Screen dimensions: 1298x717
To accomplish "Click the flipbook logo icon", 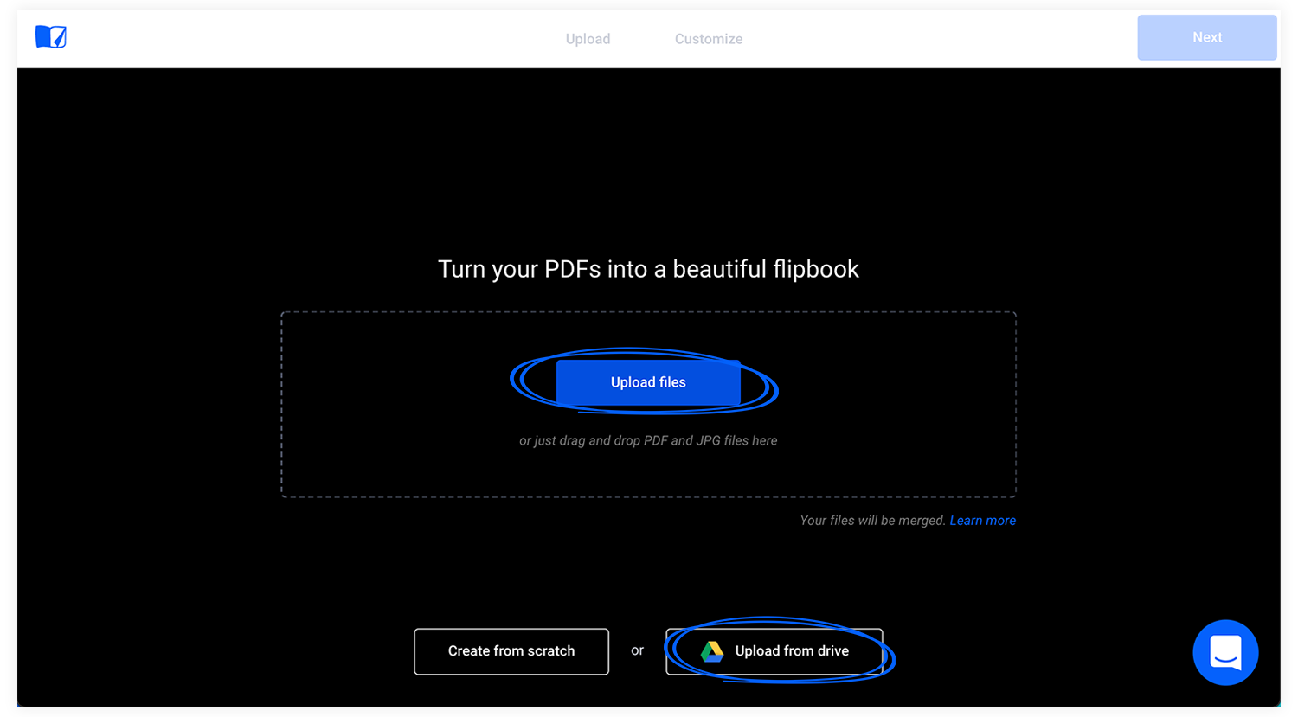I will (51, 37).
